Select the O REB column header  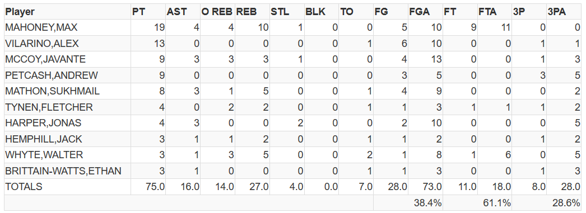[217, 12]
